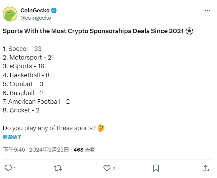Click the 468 查看 view count
The width and height of the screenshot is (217, 178).
tap(84, 150)
